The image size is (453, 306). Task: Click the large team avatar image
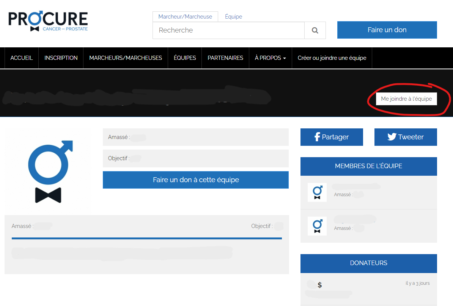coord(48,171)
